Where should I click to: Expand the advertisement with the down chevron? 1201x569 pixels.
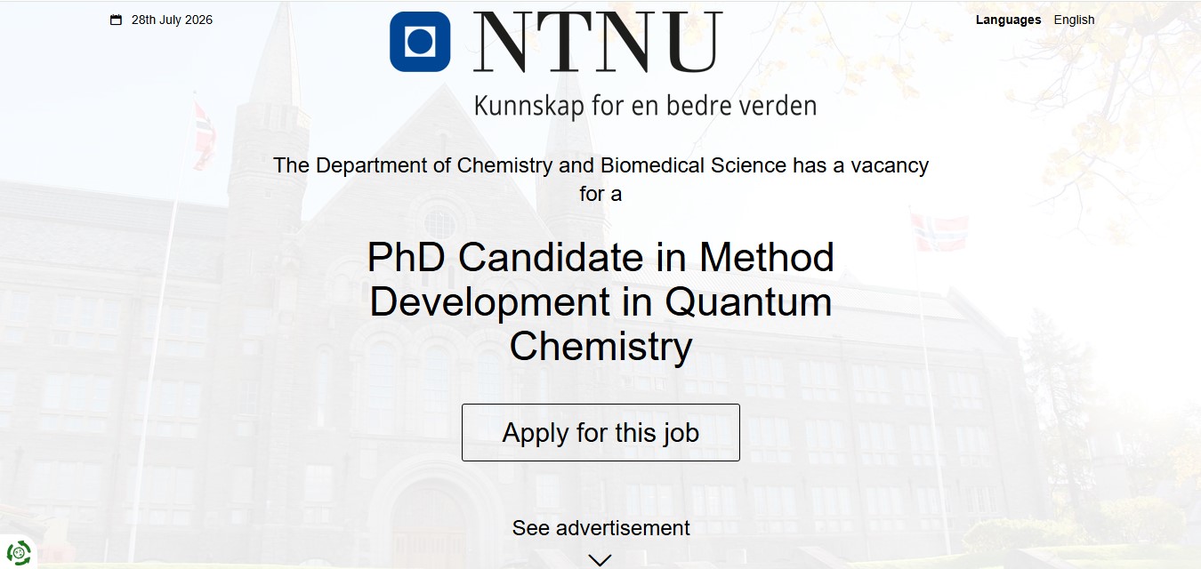(600, 560)
